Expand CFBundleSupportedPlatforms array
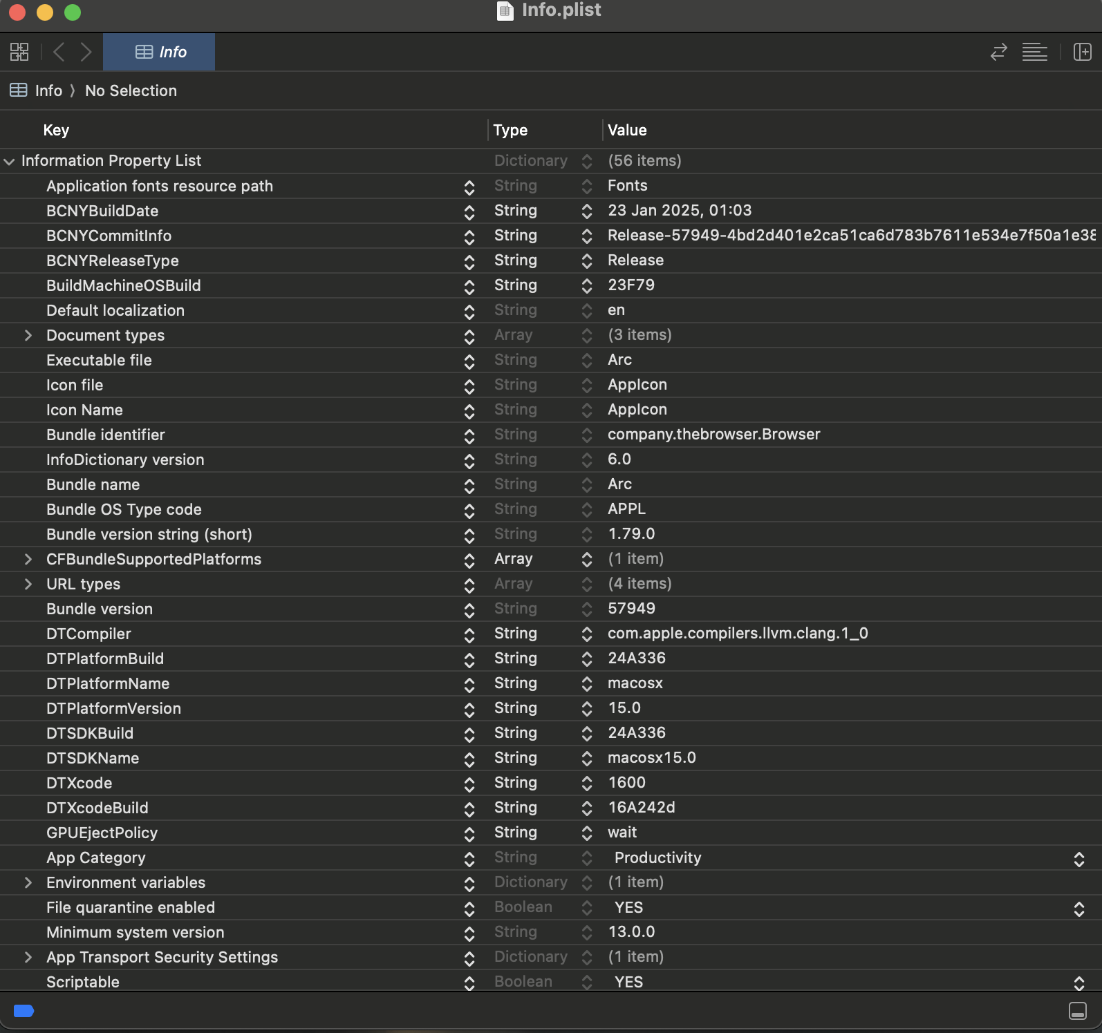The image size is (1102, 1033). [28, 559]
